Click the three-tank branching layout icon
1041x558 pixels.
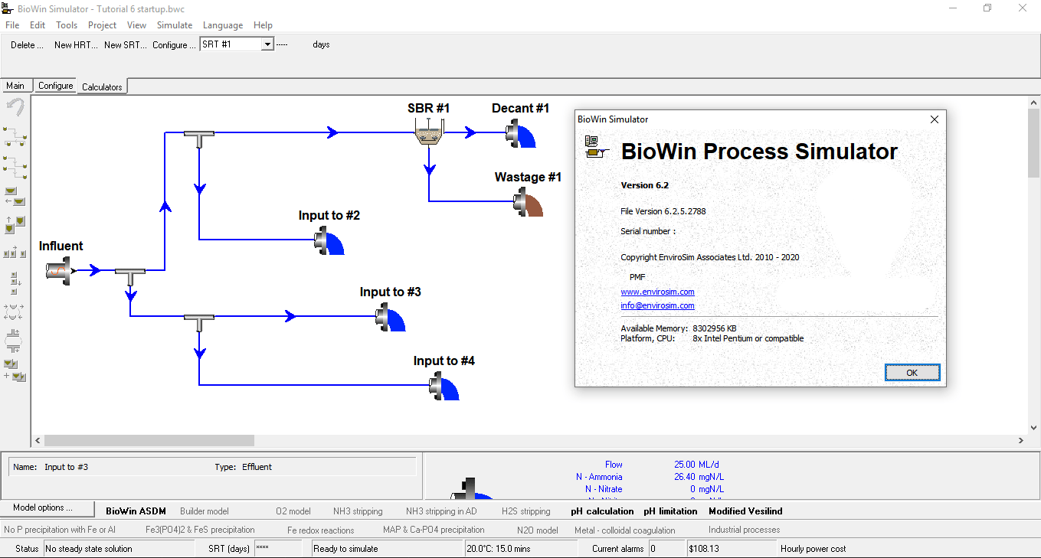pyautogui.click(x=15, y=137)
